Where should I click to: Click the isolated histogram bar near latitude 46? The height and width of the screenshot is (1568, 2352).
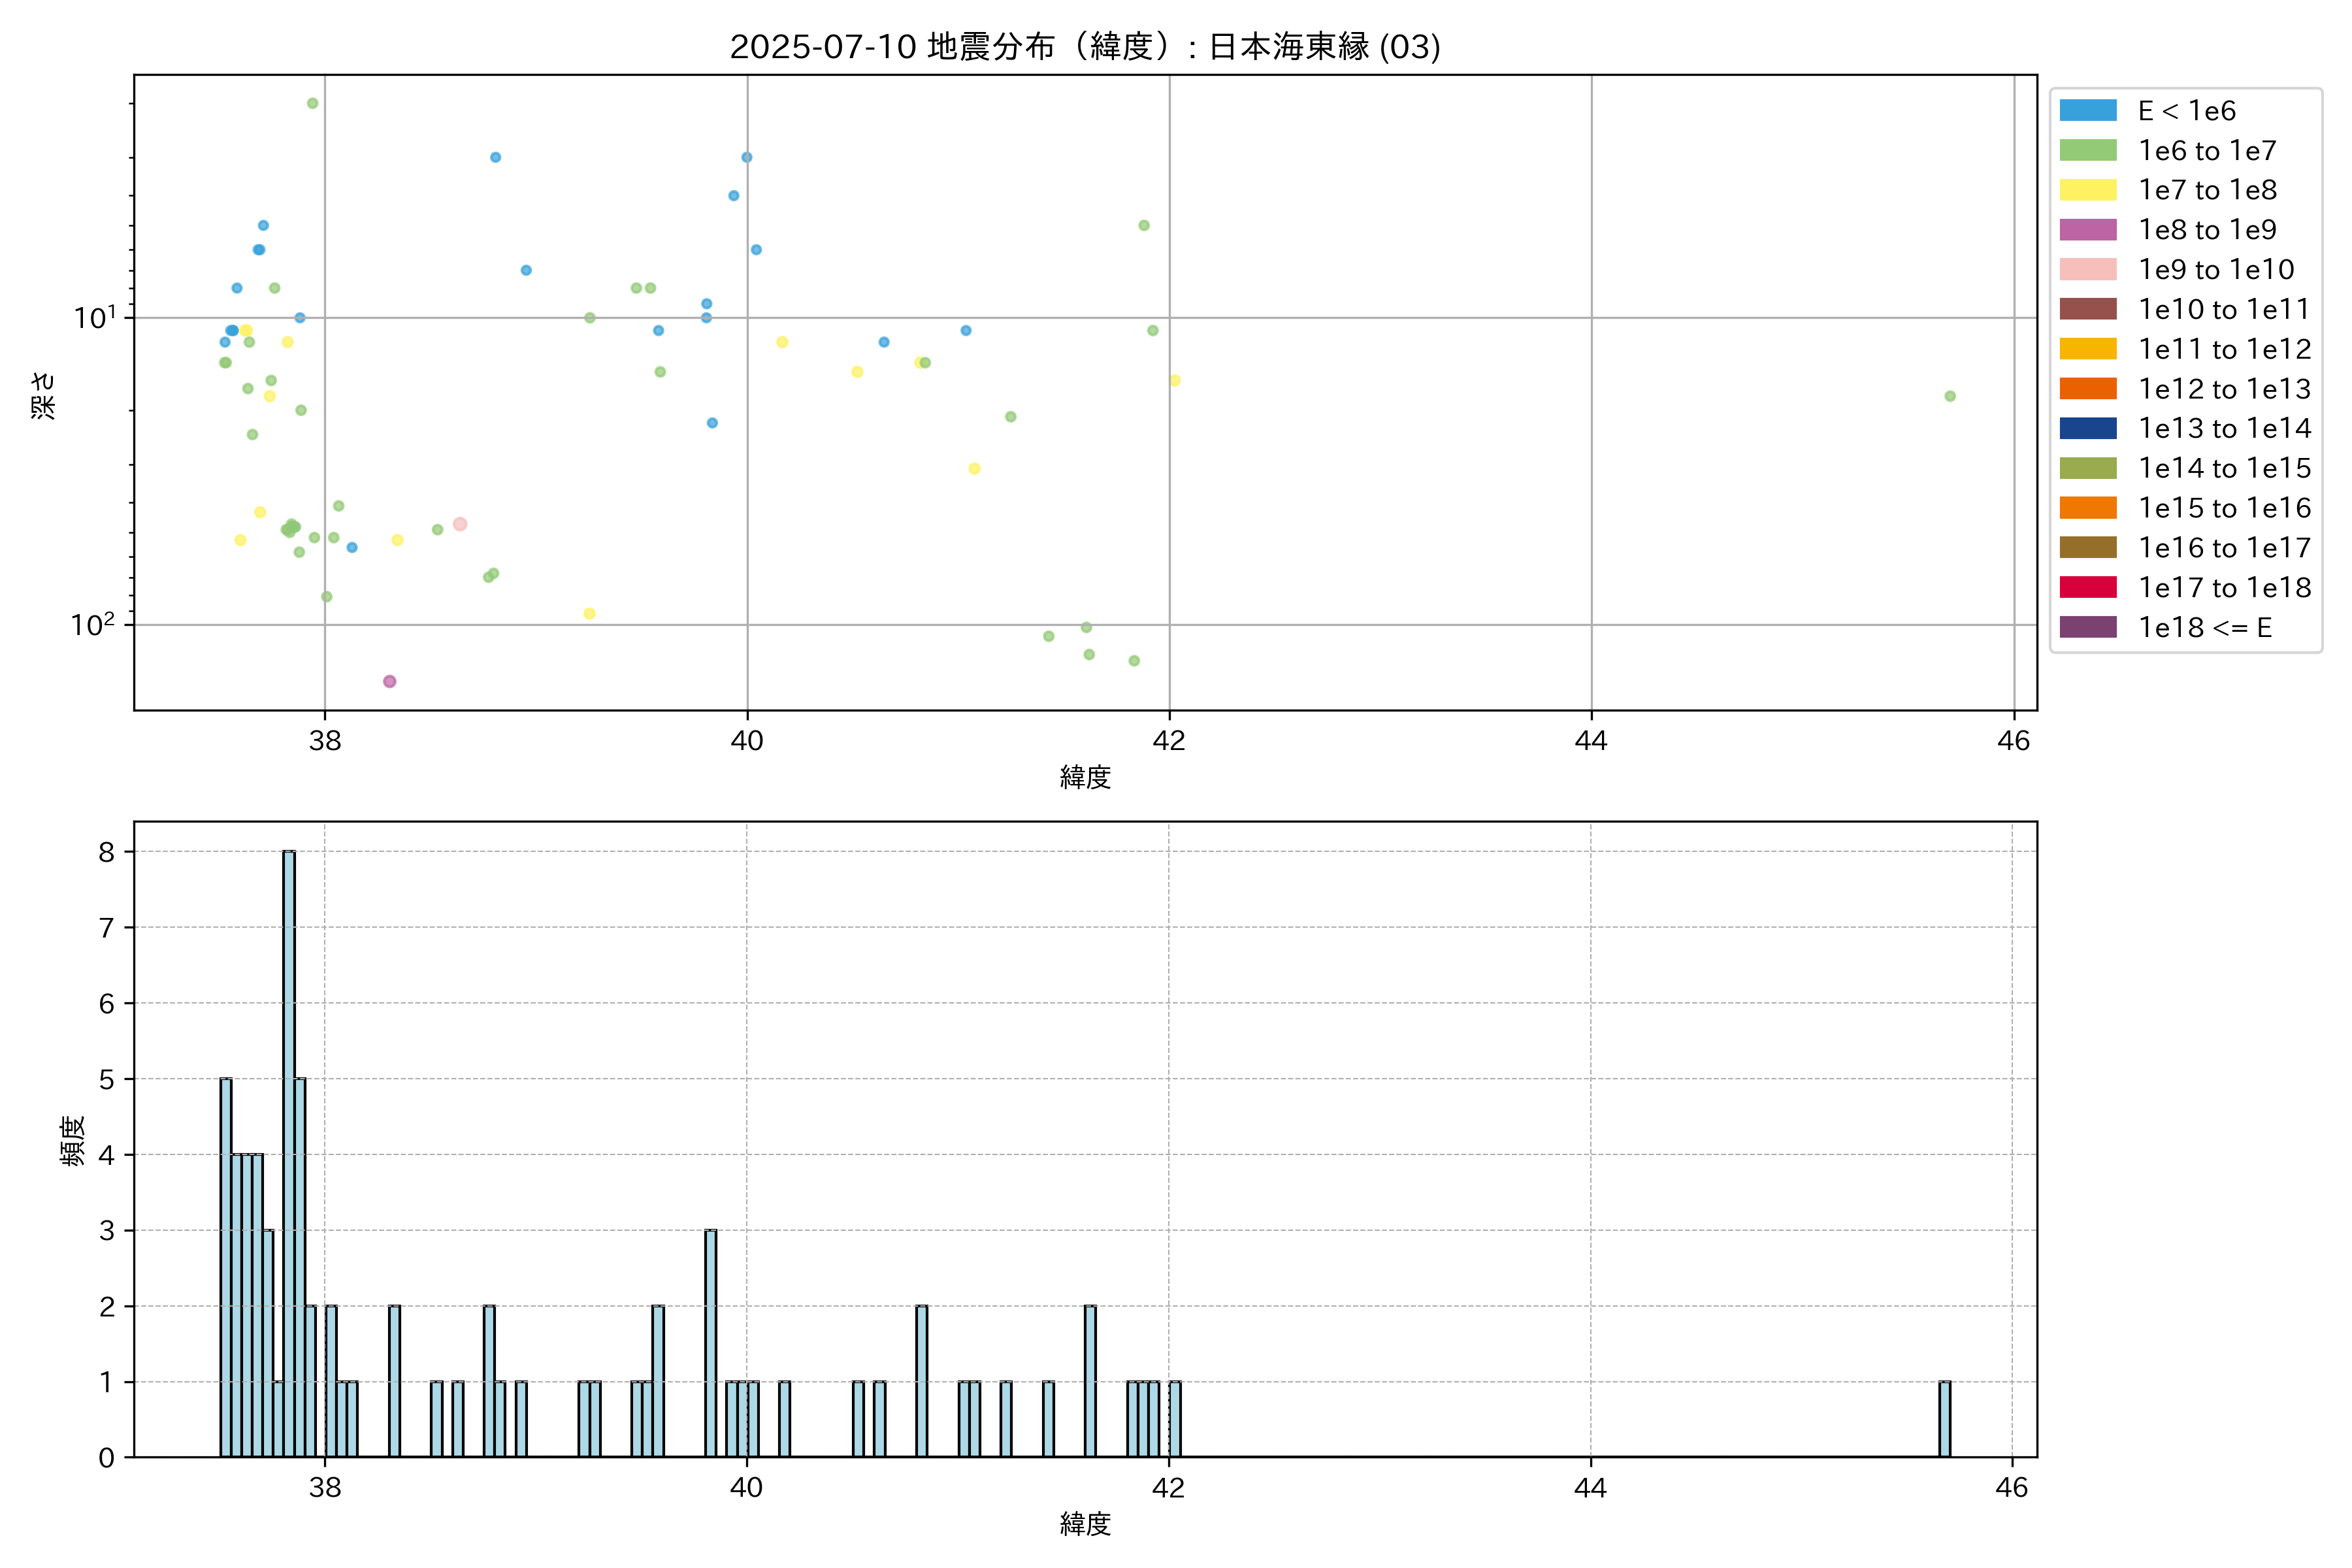tap(1944, 1419)
